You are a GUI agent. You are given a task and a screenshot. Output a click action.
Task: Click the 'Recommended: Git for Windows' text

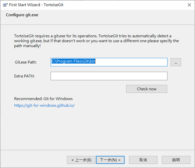[43, 99]
